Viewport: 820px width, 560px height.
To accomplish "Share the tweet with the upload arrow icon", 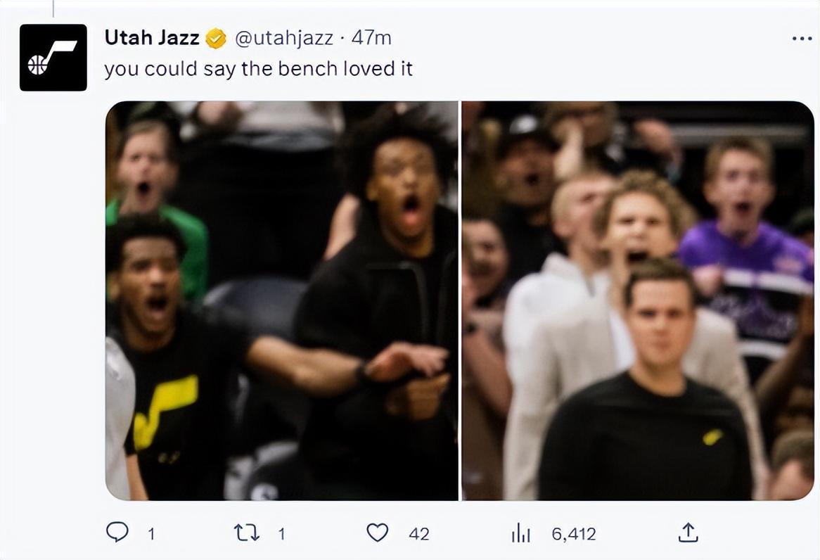I will pos(688,533).
